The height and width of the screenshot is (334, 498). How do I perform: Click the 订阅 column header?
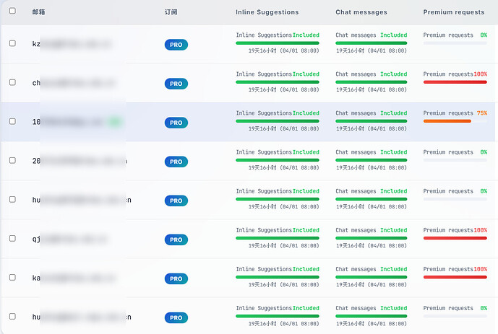point(171,12)
